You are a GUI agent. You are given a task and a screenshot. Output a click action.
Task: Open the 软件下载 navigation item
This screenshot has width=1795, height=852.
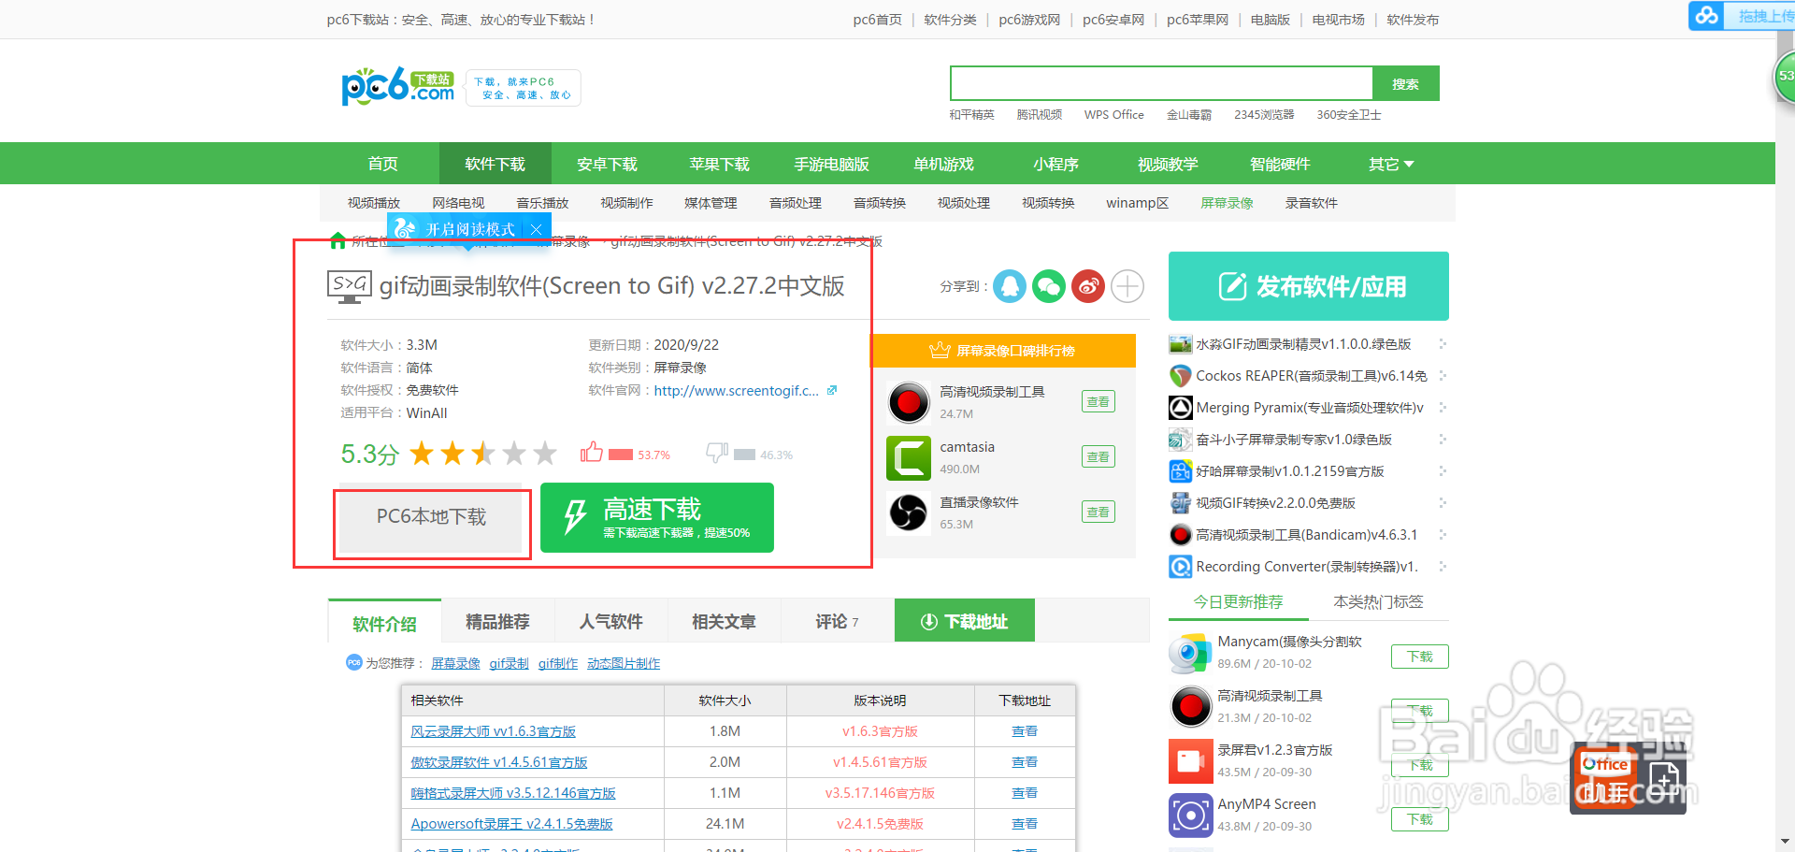click(495, 165)
